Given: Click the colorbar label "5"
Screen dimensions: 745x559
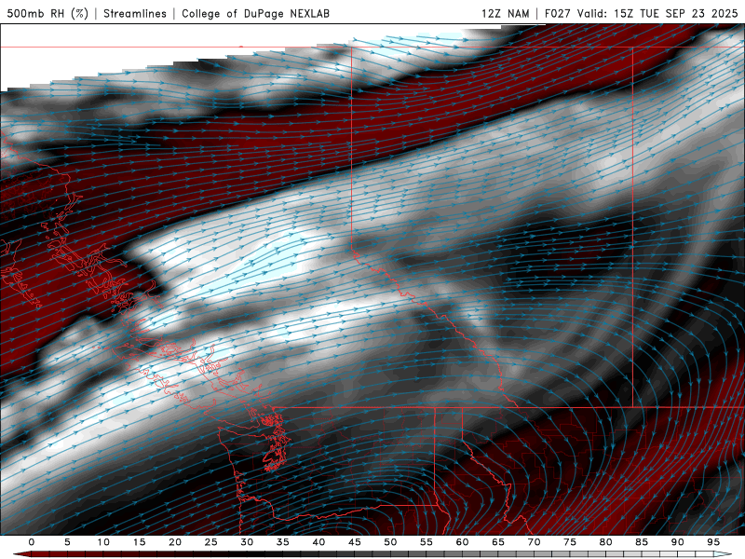Looking at the screenshot, I should [x=67, y=542].
